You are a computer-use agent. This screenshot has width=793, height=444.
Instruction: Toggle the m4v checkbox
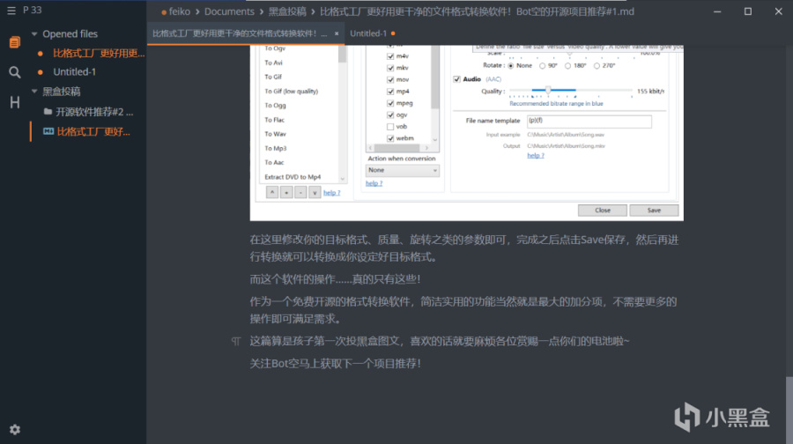click(x=390, y=56)
